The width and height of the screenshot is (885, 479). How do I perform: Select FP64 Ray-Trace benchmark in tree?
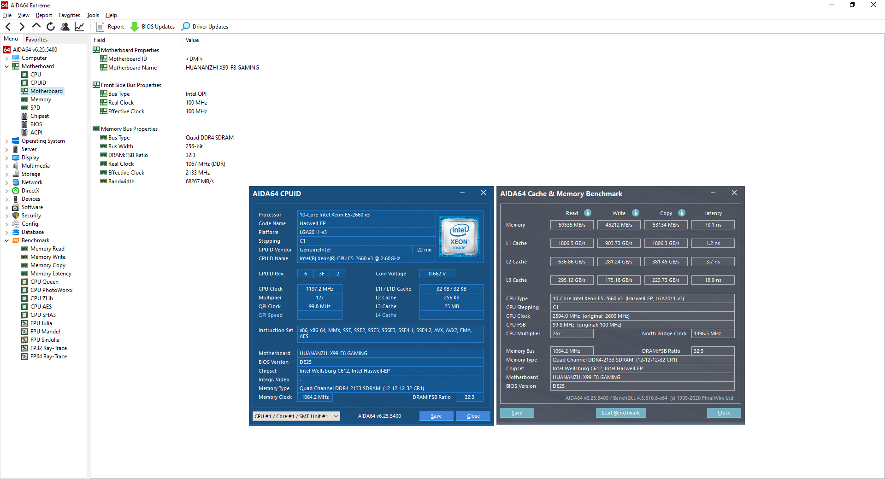tap(48, 356)
